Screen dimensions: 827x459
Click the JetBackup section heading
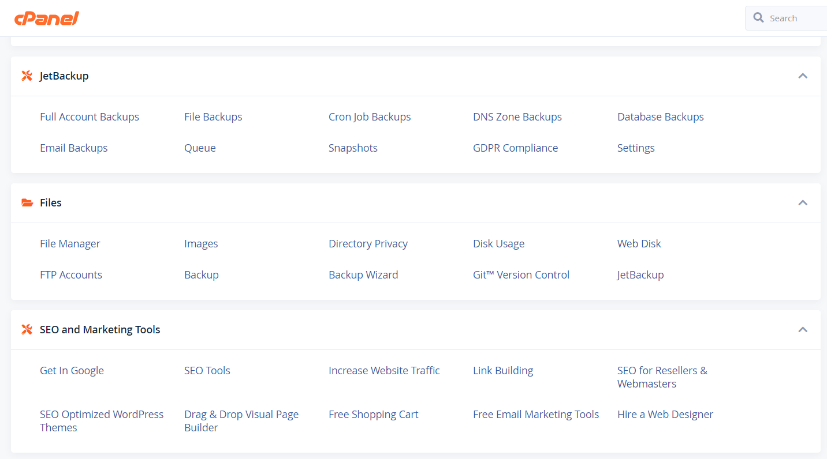click(64, 76)
